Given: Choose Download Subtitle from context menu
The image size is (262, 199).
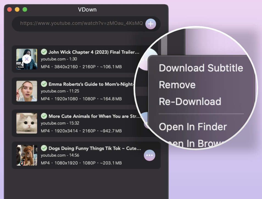Looking at the screenshot, I should point(201,68).
